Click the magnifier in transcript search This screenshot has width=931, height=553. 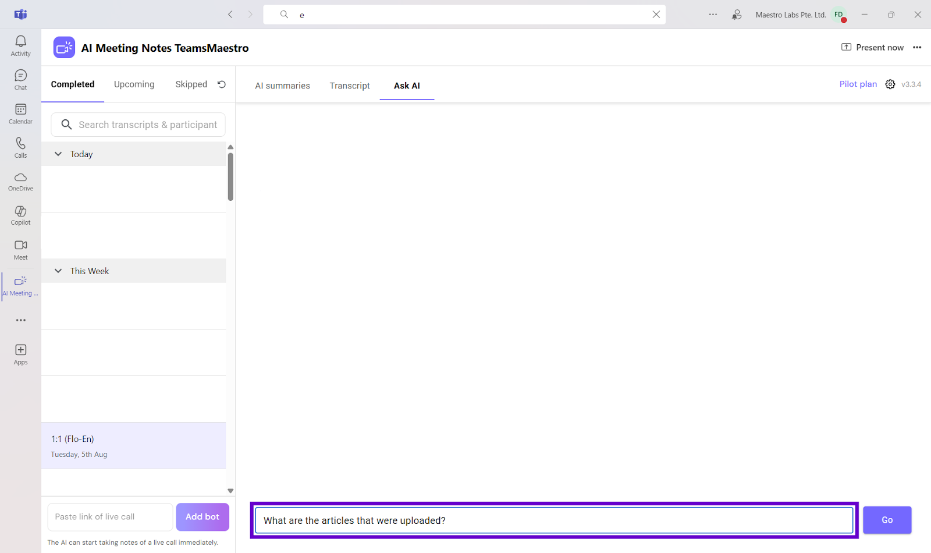pyautogui.click(x=66, y=125)
